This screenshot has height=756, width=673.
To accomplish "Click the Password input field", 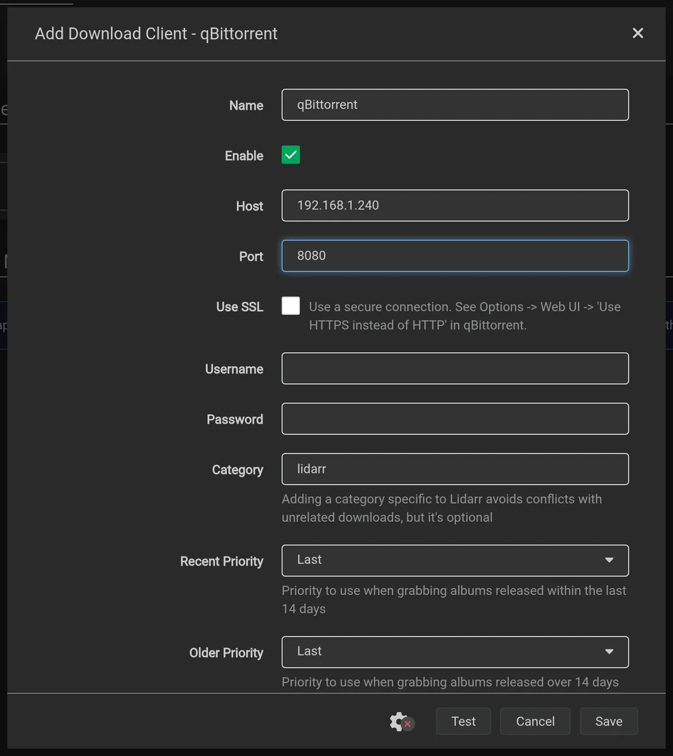I will coord(455,419).
